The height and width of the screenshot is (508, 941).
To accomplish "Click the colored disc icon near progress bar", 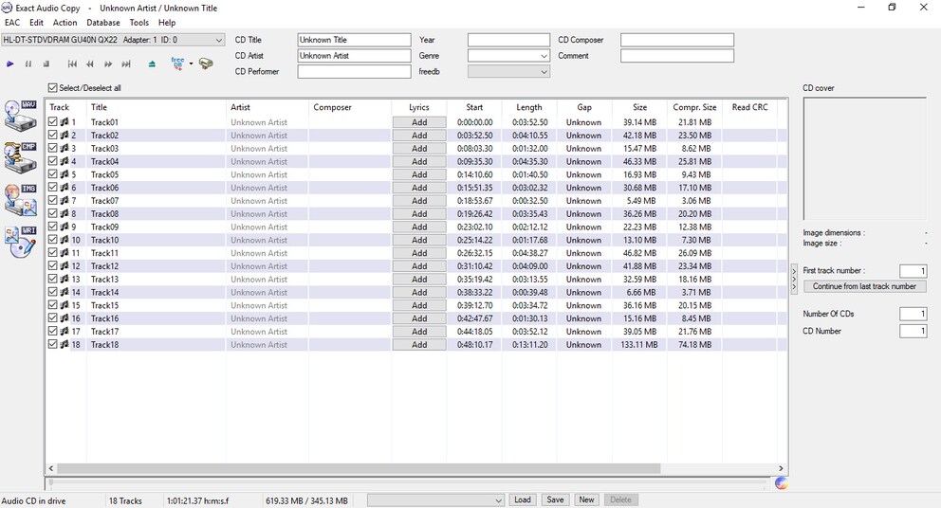I will (781, 483).
